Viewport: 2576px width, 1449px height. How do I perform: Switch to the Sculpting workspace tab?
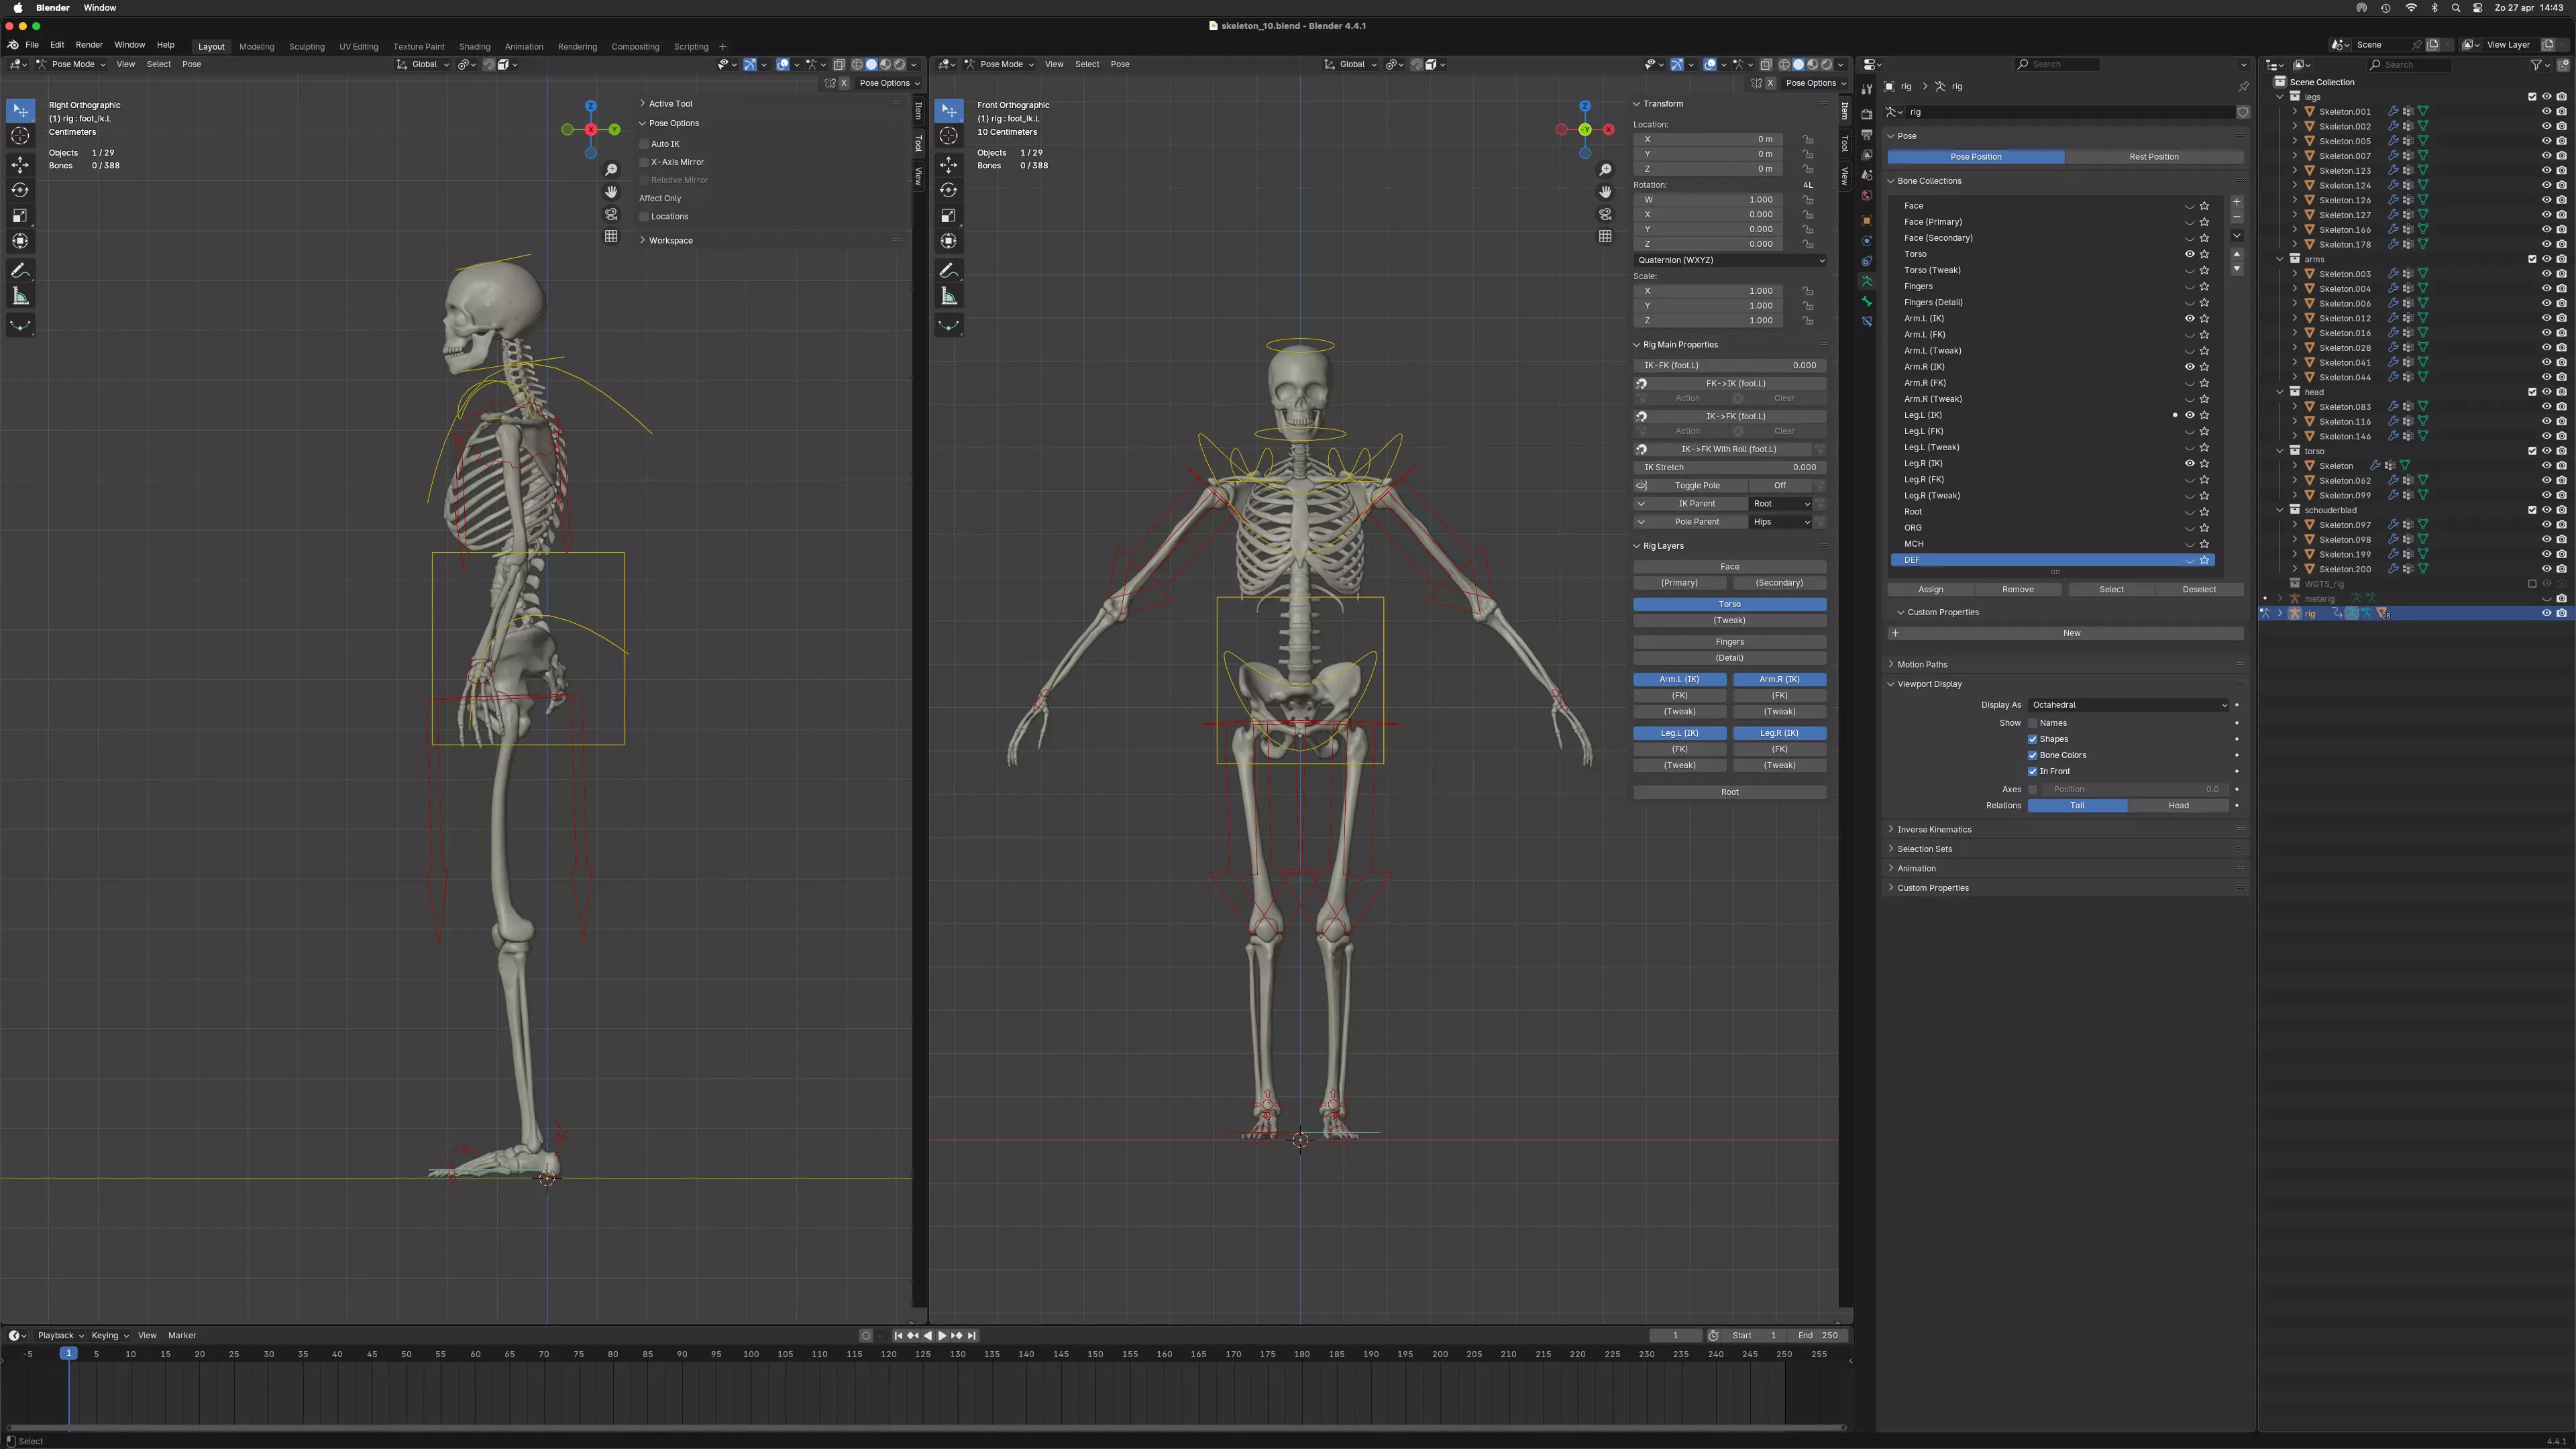[306, 46]
